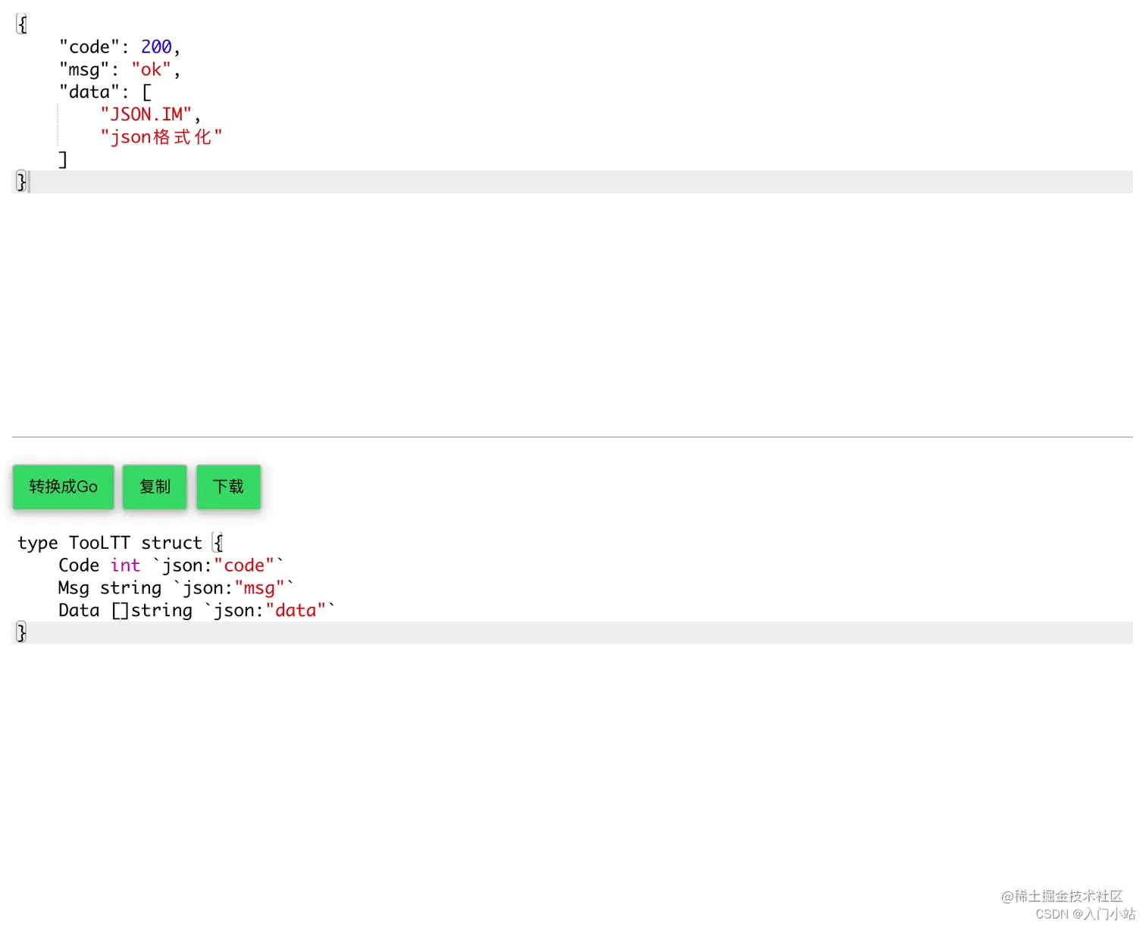Click the "JSON.IM" array item
Viewport: 1146px width, 927px height.
(x=146, y=114)
